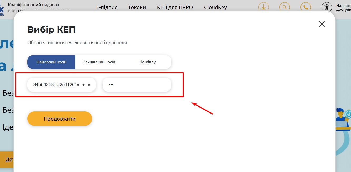Image resolution: width=351 pixels, height=172 pixels.
Task: Click the download icon in the header
Action: pos(264,7)
